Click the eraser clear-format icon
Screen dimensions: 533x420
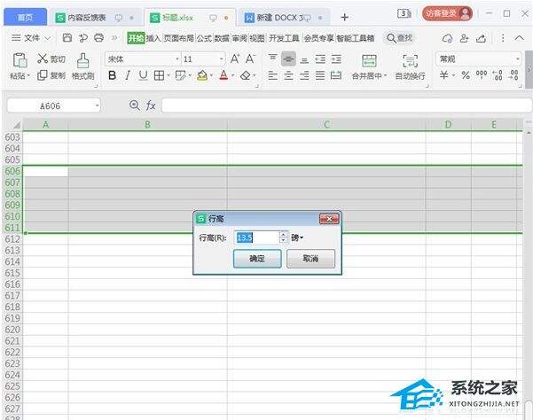tap(245, 75)
